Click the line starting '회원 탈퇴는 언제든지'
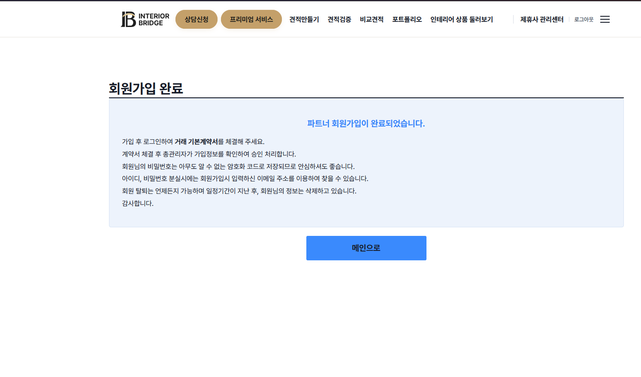 click(239, 191)
